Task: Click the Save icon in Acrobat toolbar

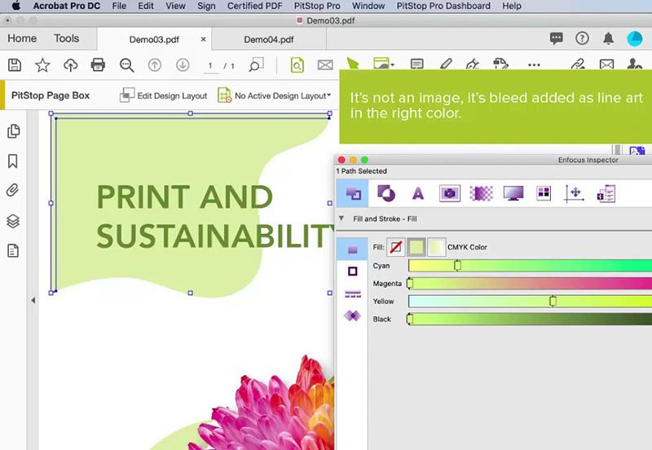Action: pos(14,65)
